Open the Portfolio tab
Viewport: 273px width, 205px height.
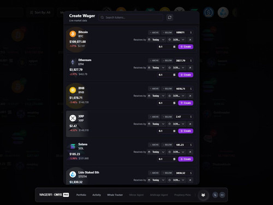pyautogui.click(x=81, y=195)
